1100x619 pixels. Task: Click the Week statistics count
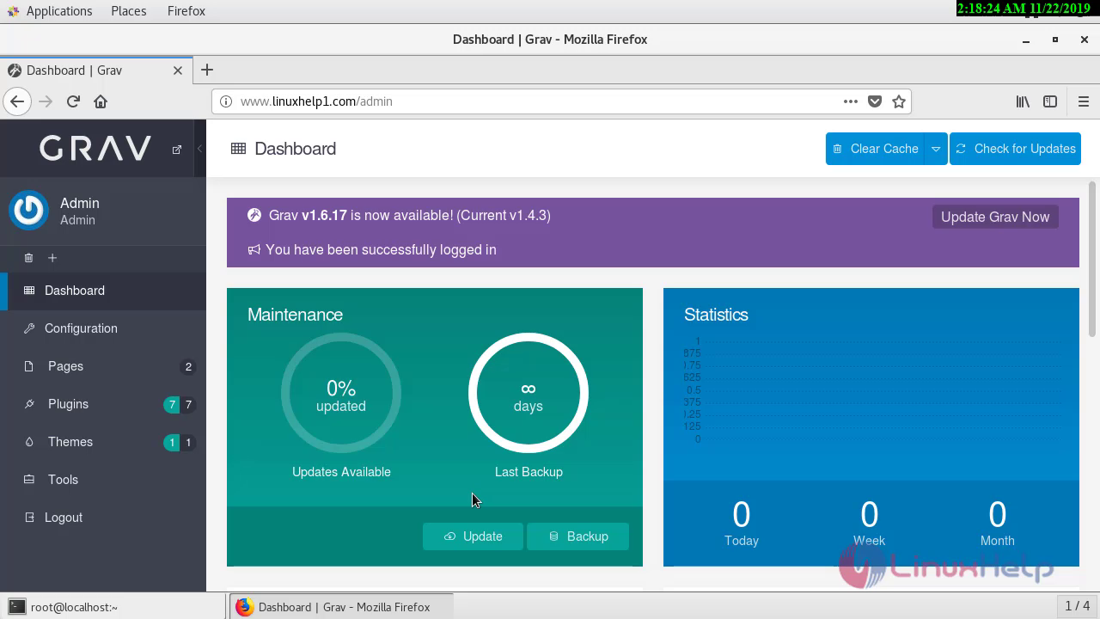[x=869, y=515]
